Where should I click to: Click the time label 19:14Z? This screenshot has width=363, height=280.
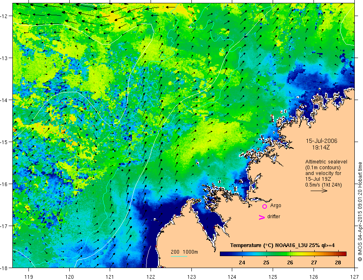[321, 147]
